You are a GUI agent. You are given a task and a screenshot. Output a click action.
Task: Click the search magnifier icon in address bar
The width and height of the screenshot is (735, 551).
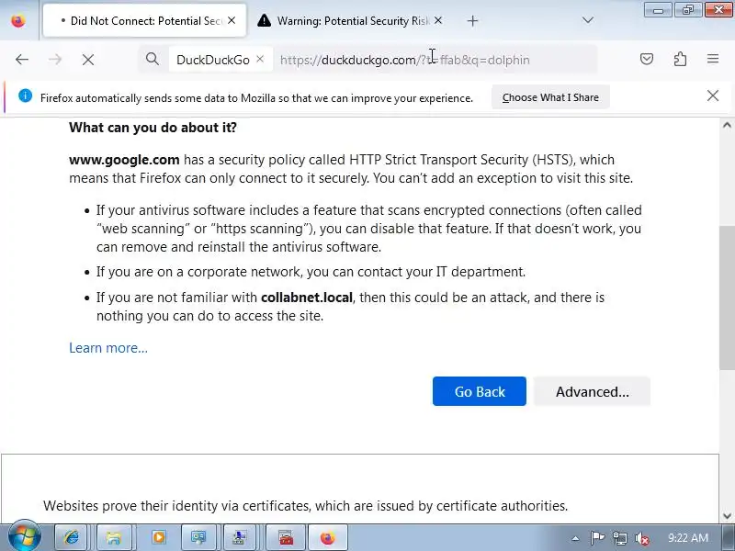tap(152, 59)
